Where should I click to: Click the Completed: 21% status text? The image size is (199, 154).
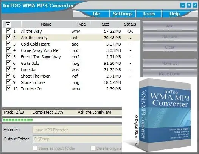click(48, 112)
